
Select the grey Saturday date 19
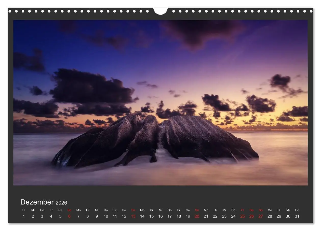pos(188,216)
